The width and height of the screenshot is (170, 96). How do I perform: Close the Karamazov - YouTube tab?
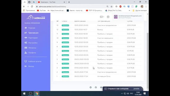pos(64,2)
